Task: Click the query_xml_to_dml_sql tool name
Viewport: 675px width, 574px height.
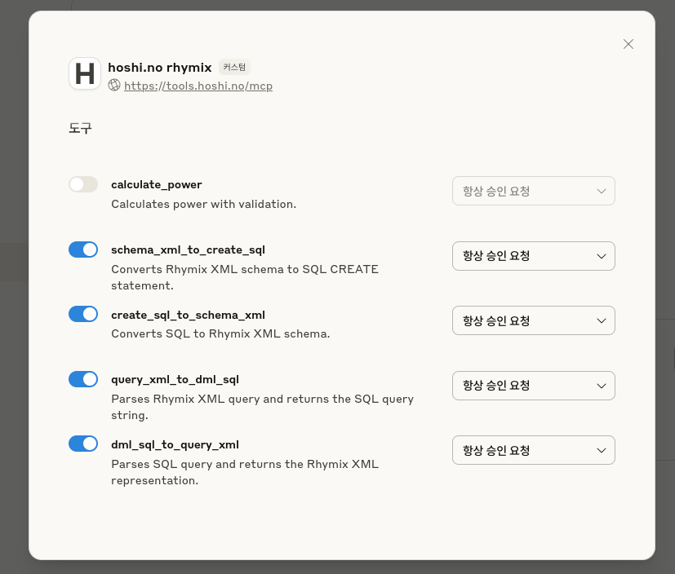Action: point(175,380)
